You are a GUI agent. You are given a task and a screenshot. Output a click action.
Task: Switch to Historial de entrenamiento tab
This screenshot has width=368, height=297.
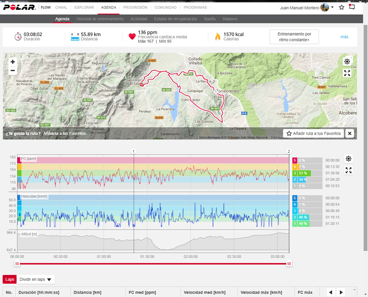tap(100, 19)
